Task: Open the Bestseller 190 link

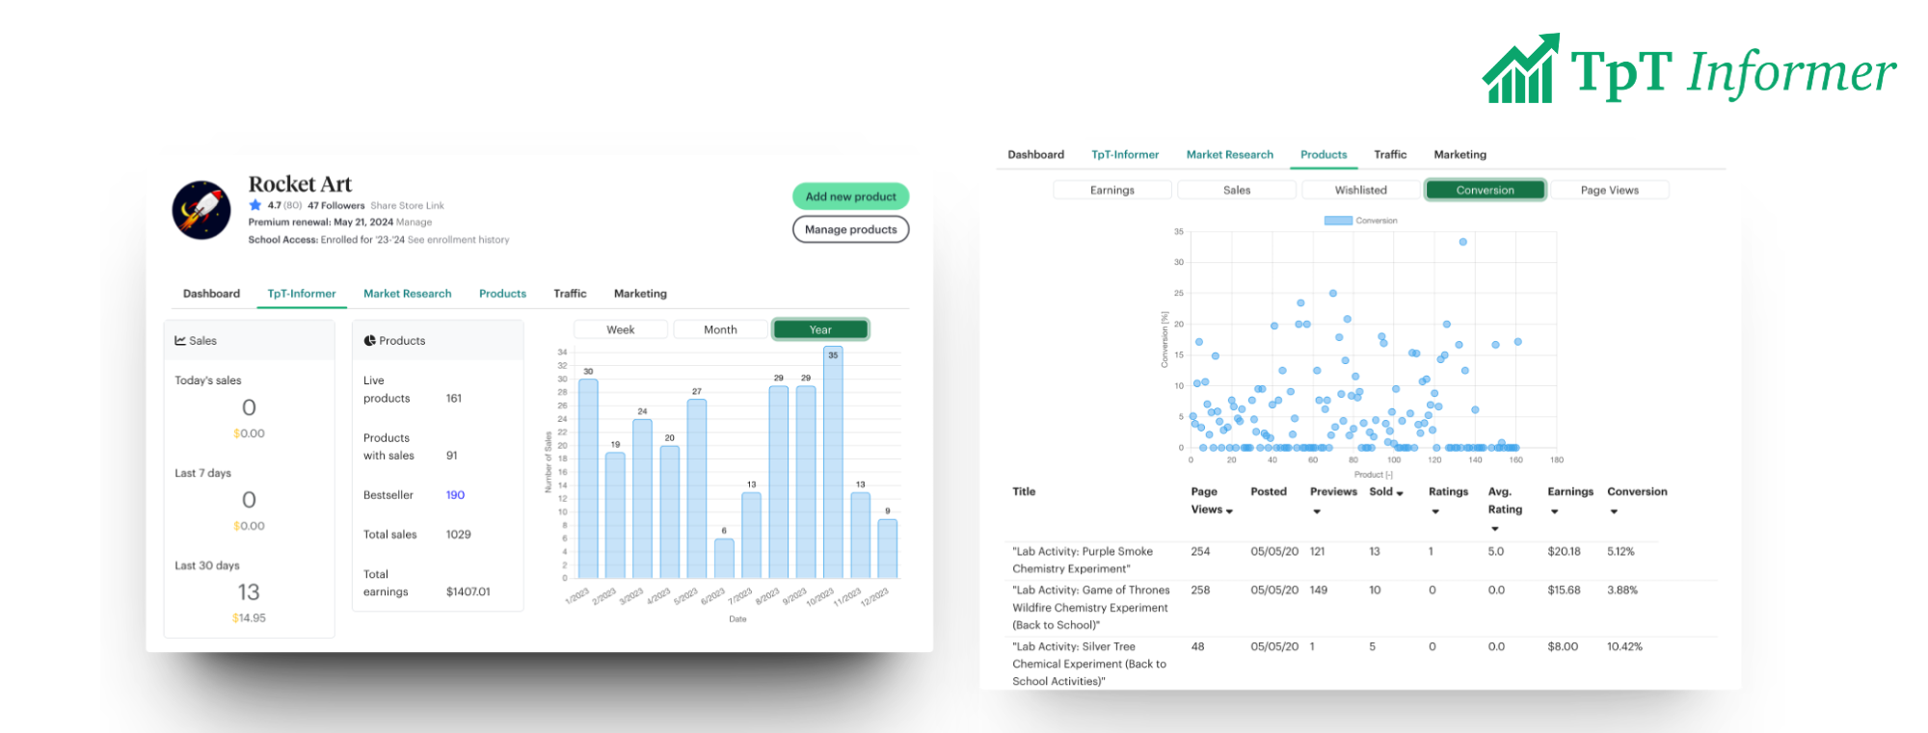Action: click(455, 495)
